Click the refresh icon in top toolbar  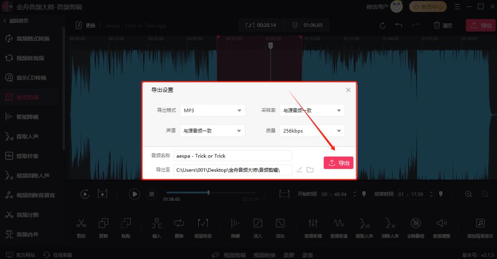click(382, 25)
